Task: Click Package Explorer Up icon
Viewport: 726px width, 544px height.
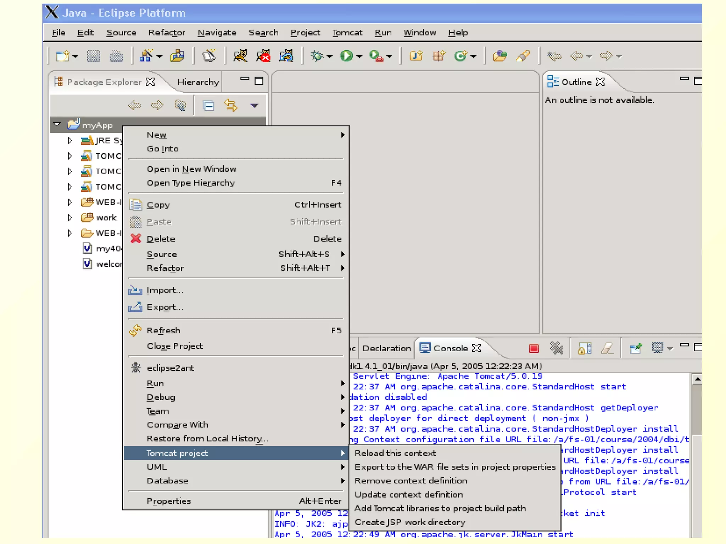Action: click(x=180, y=105)
